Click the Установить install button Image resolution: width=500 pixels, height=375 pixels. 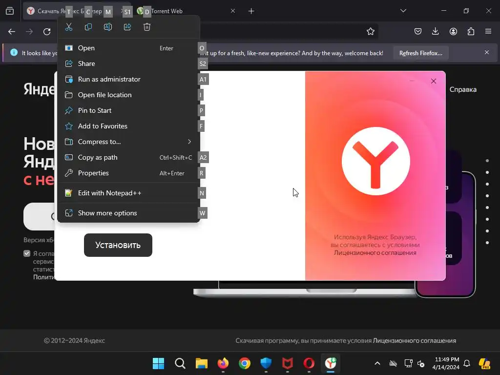(118, 245)
